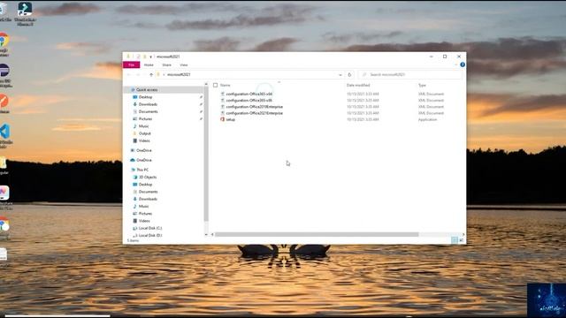The width and height of the screenshot is (566, 318).
Task: Select file configuration-Office365-x86
Action: [249, 101]
